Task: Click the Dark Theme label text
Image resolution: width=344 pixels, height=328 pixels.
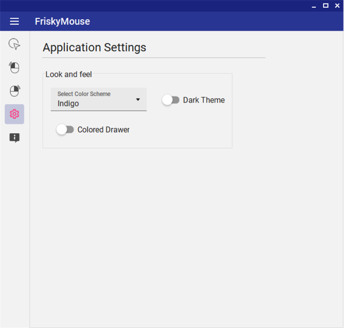Action: (204, 100)
